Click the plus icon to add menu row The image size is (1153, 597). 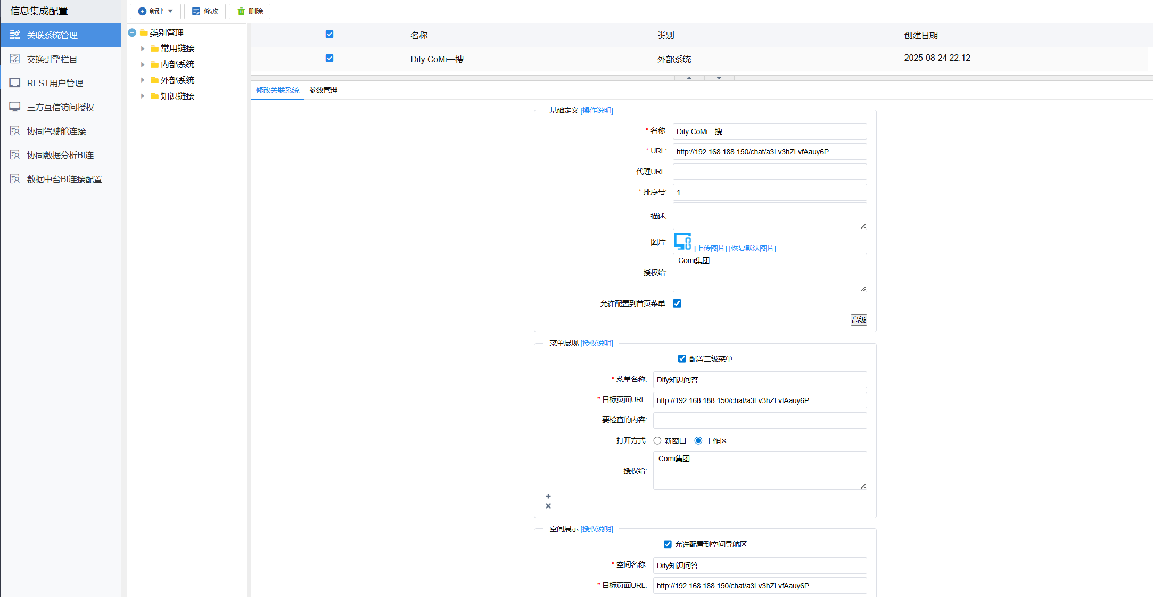(x=548, y=496)
